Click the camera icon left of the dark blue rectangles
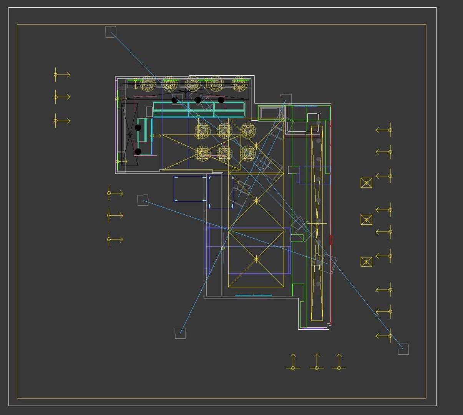This screenshot has width=463, height=415. (143, 200)
